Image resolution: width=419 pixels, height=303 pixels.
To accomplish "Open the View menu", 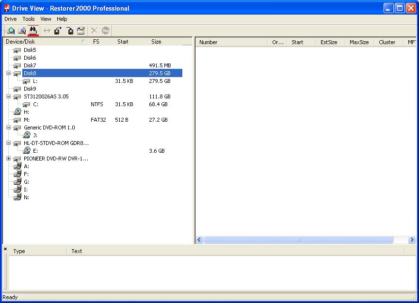I will [46, 19].
